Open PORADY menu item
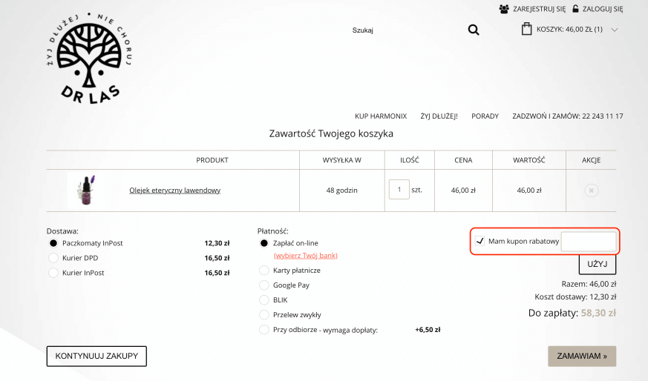 click(485, 116)
